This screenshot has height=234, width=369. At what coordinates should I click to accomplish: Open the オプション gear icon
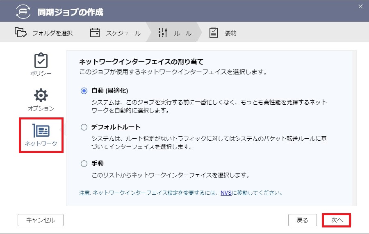tap(41, 95)
